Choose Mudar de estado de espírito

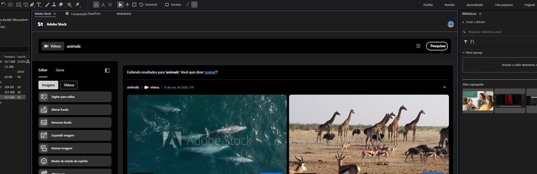click(75, 161)
